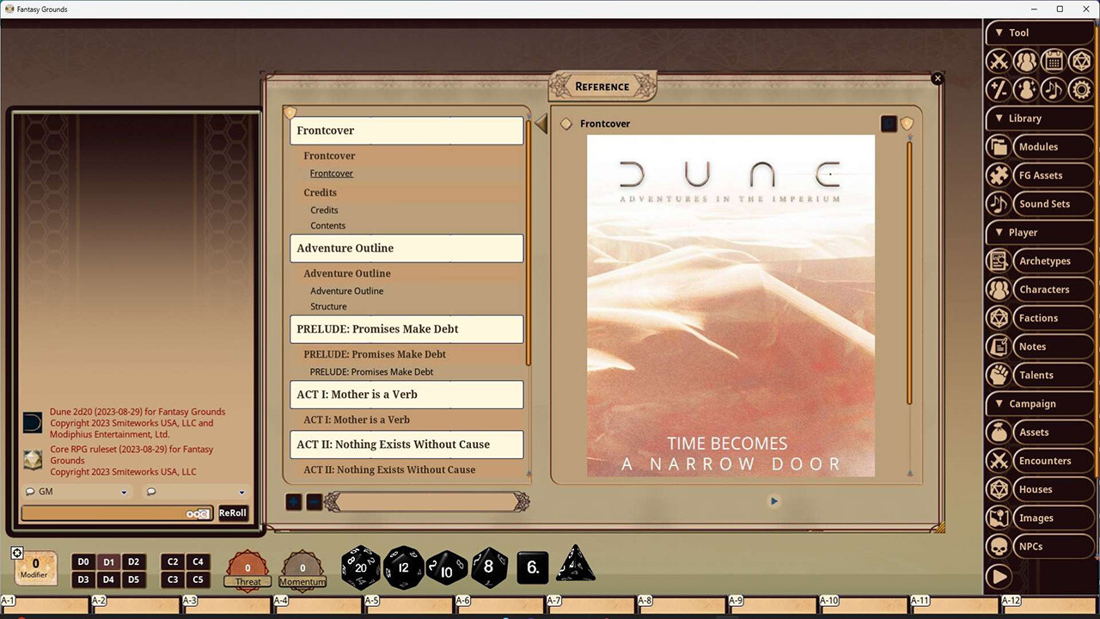Open the Options gear icon
The width and height of the screenshot is (1100, 619).
coord(1081,89)
